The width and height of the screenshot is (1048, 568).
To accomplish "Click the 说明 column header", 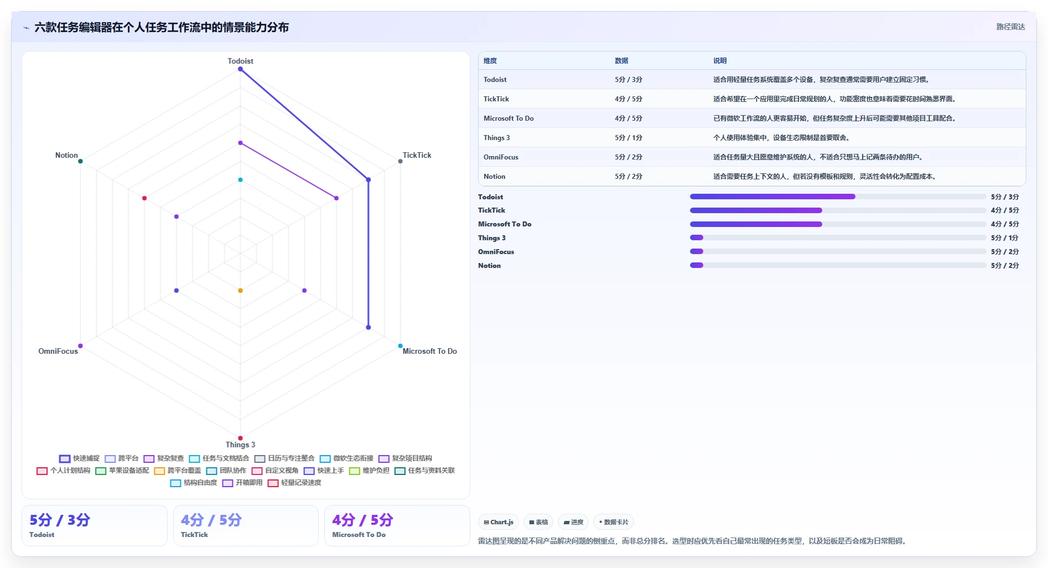I will (x=720, y=61).
